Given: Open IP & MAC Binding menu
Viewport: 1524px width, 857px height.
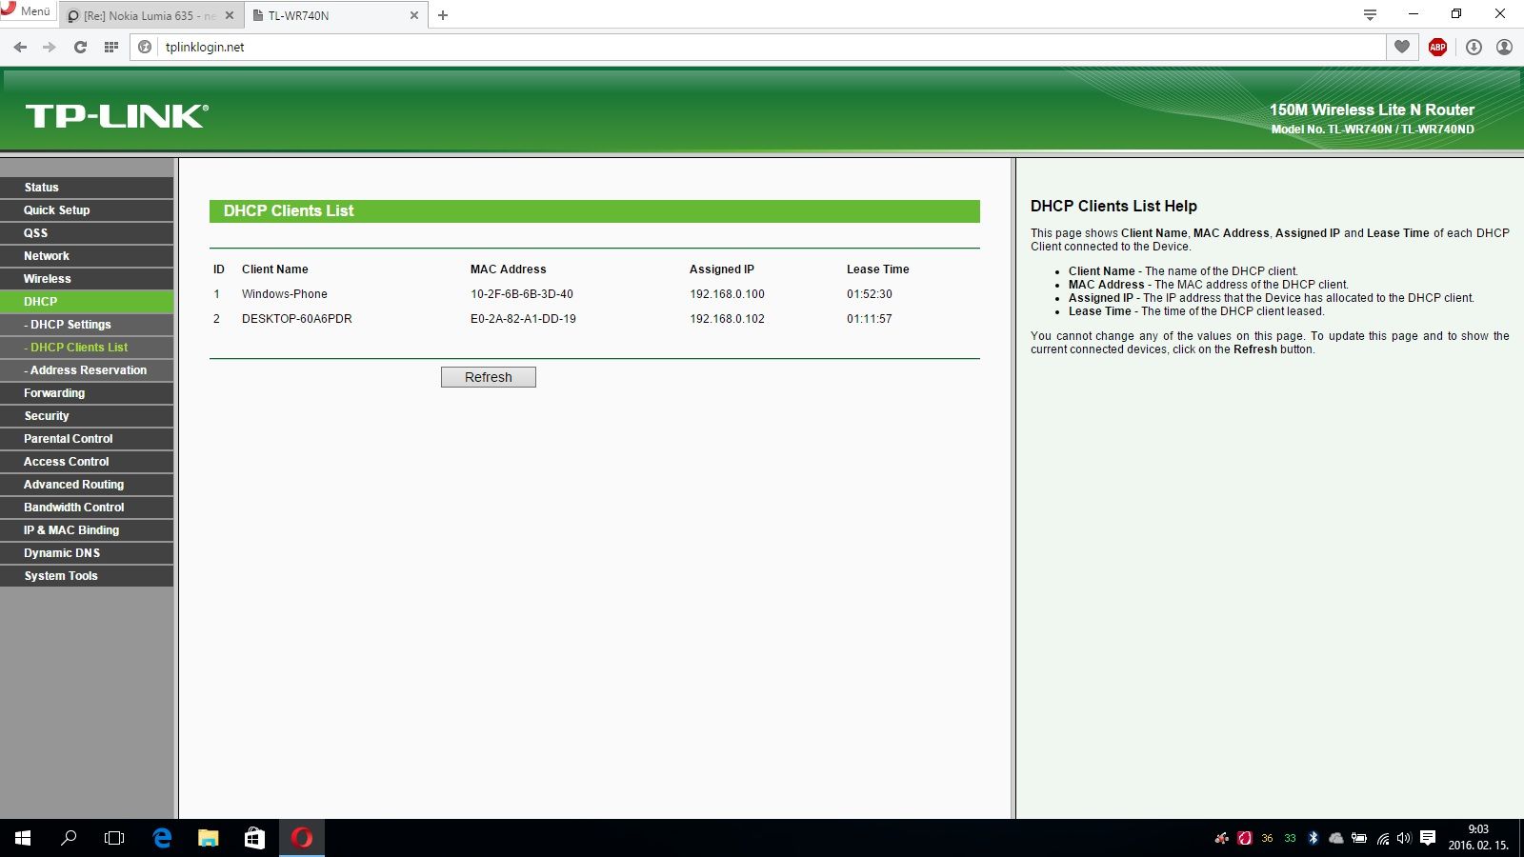Looking at the screenshot, I should [87, 530].
